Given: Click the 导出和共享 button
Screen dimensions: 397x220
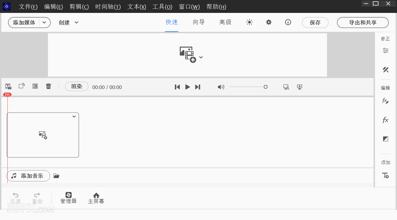Looking at the screenshot, I should click(x=363, y=23).
